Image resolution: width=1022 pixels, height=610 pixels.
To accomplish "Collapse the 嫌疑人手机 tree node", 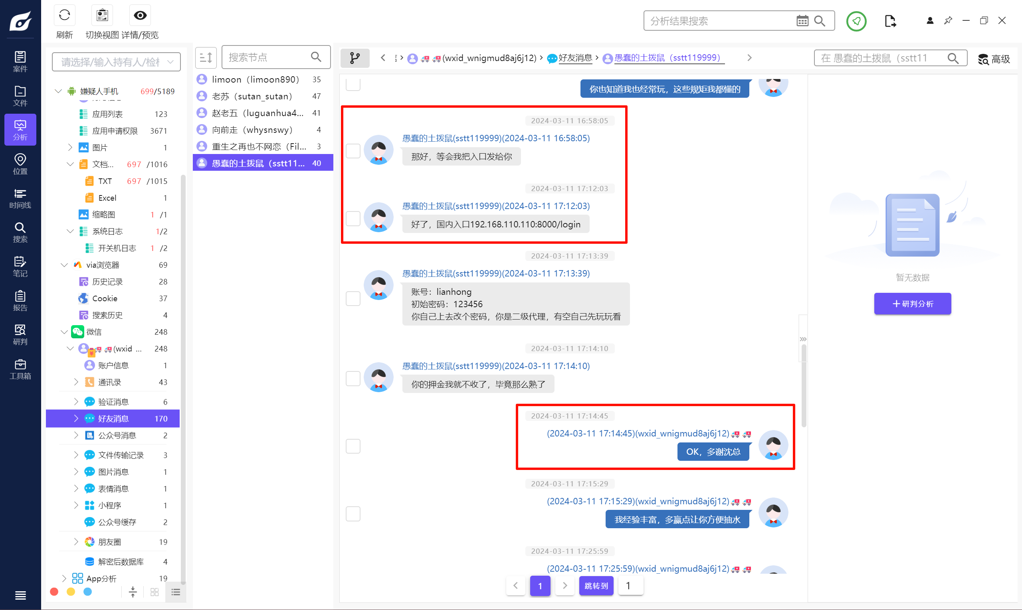I will coord(58,91).
